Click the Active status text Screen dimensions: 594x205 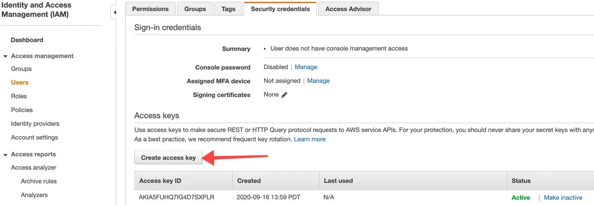521,198
